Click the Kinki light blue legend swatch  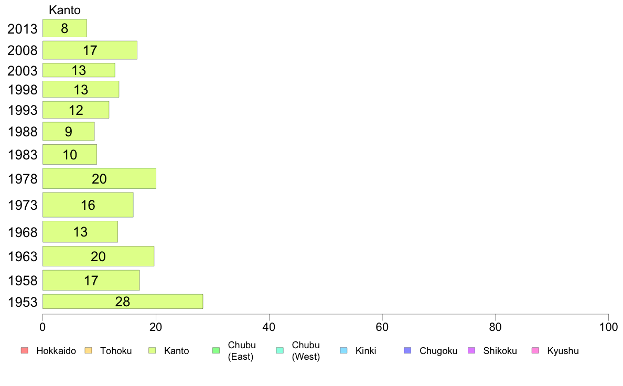point(343,350)
